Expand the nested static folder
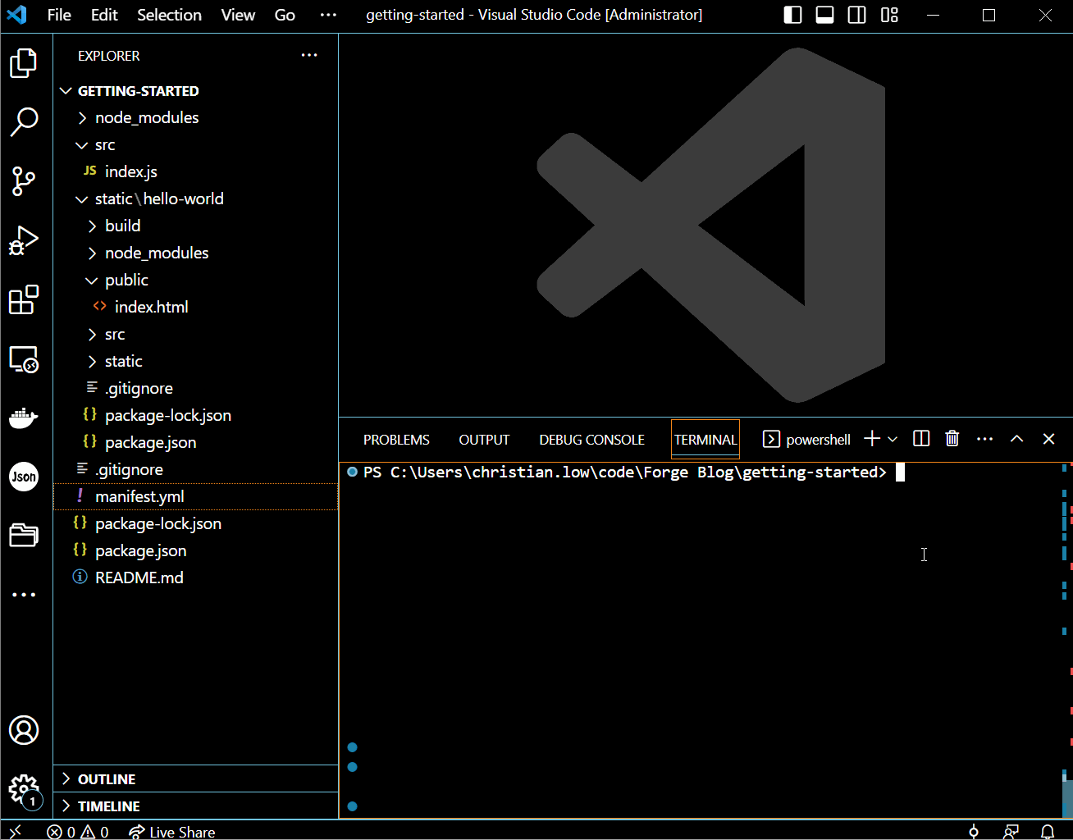Viewport: 1073px width, 840px height. (195, 361)
